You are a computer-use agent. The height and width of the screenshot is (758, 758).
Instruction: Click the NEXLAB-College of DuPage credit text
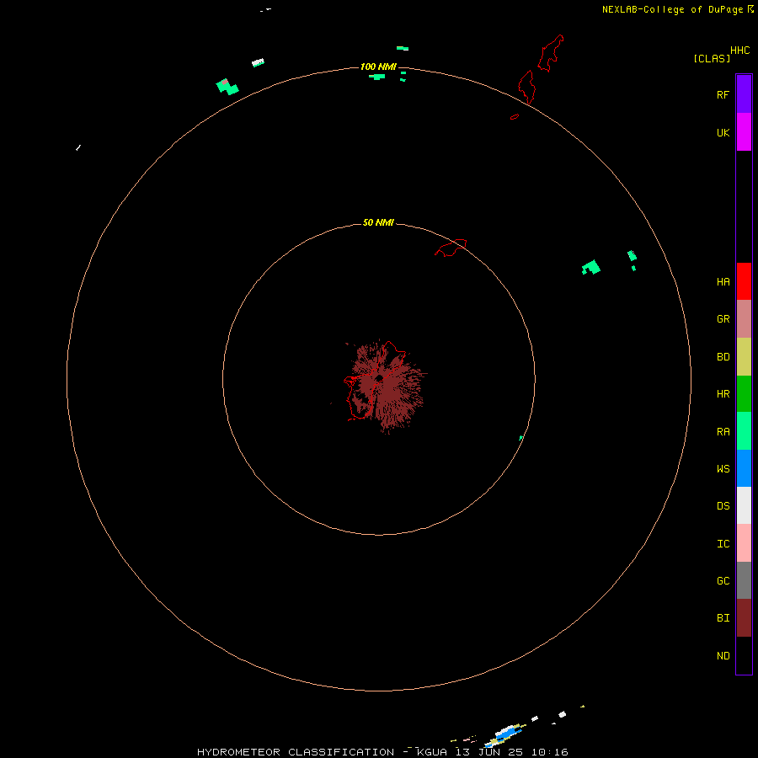pos(673,9)
